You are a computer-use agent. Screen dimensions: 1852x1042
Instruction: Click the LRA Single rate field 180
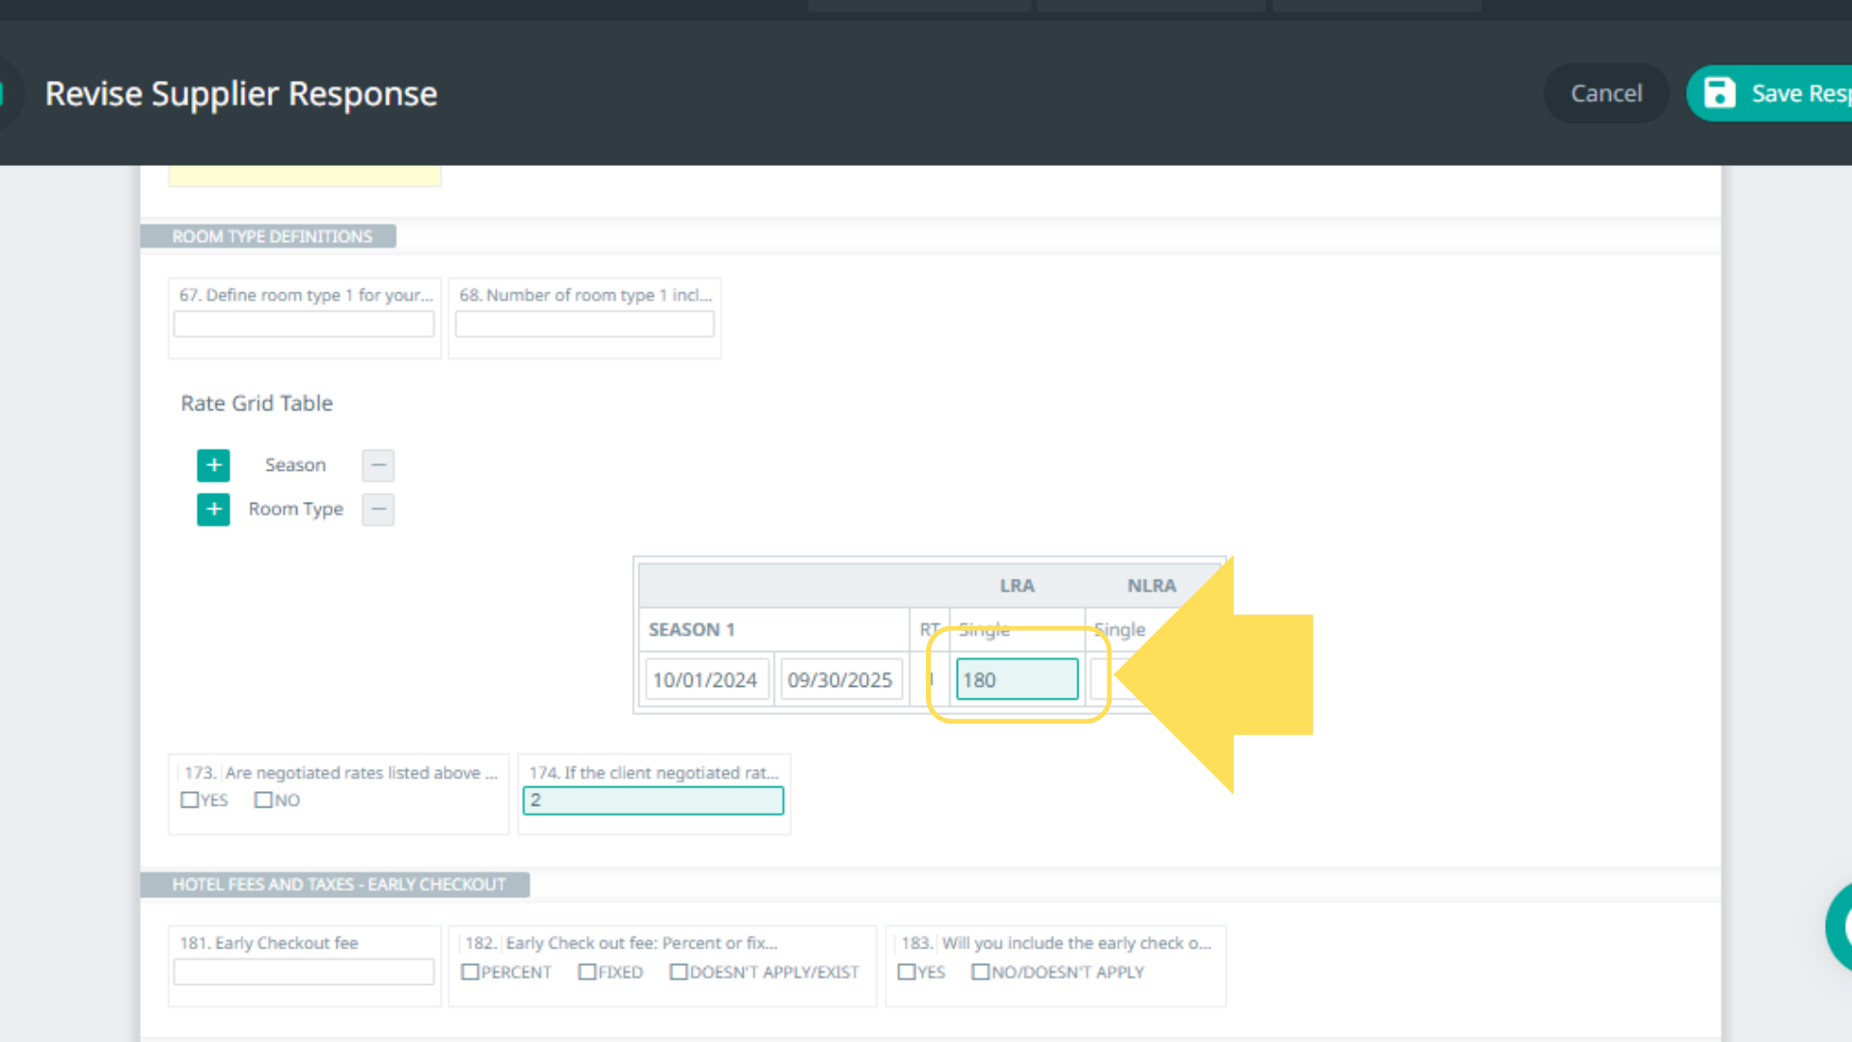1017,679
